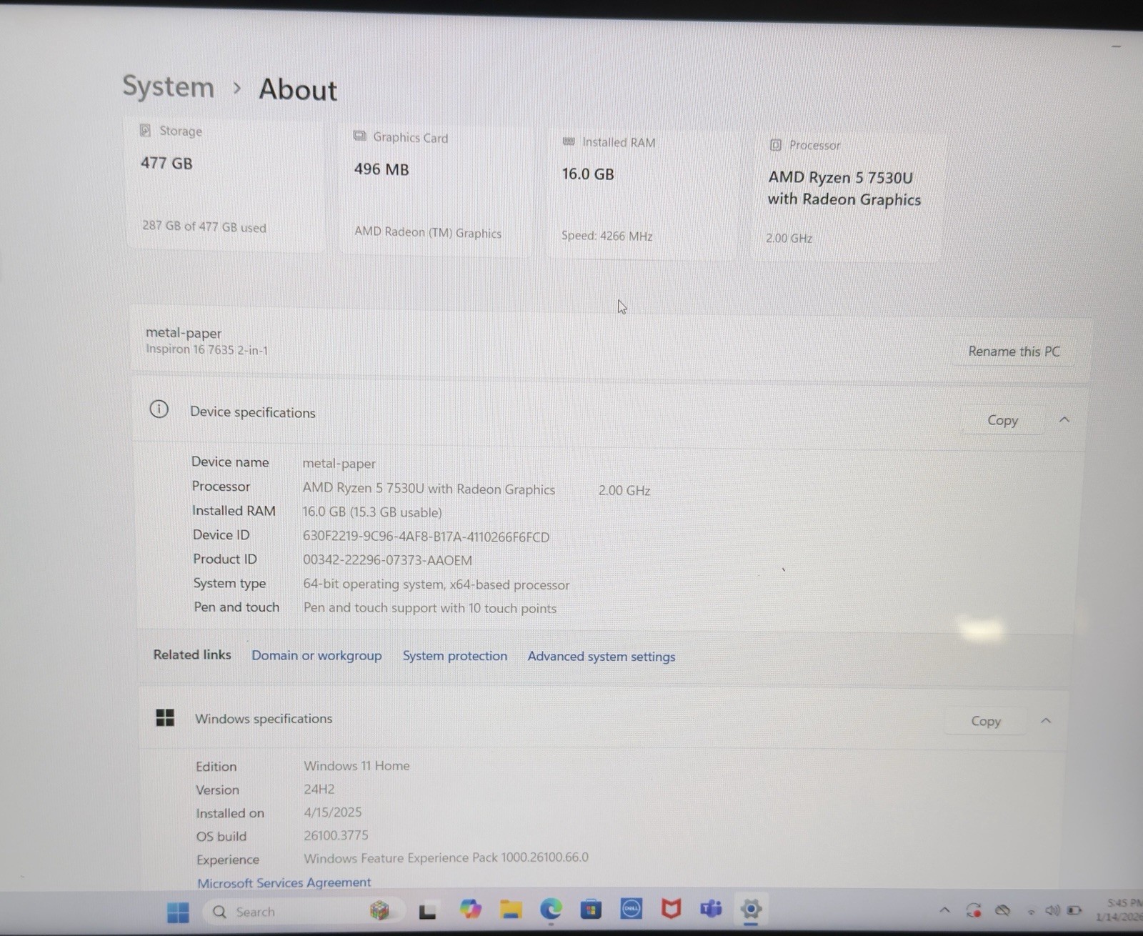Open System protection link
Screen dimensions: 1143x936
coord(455,656)
